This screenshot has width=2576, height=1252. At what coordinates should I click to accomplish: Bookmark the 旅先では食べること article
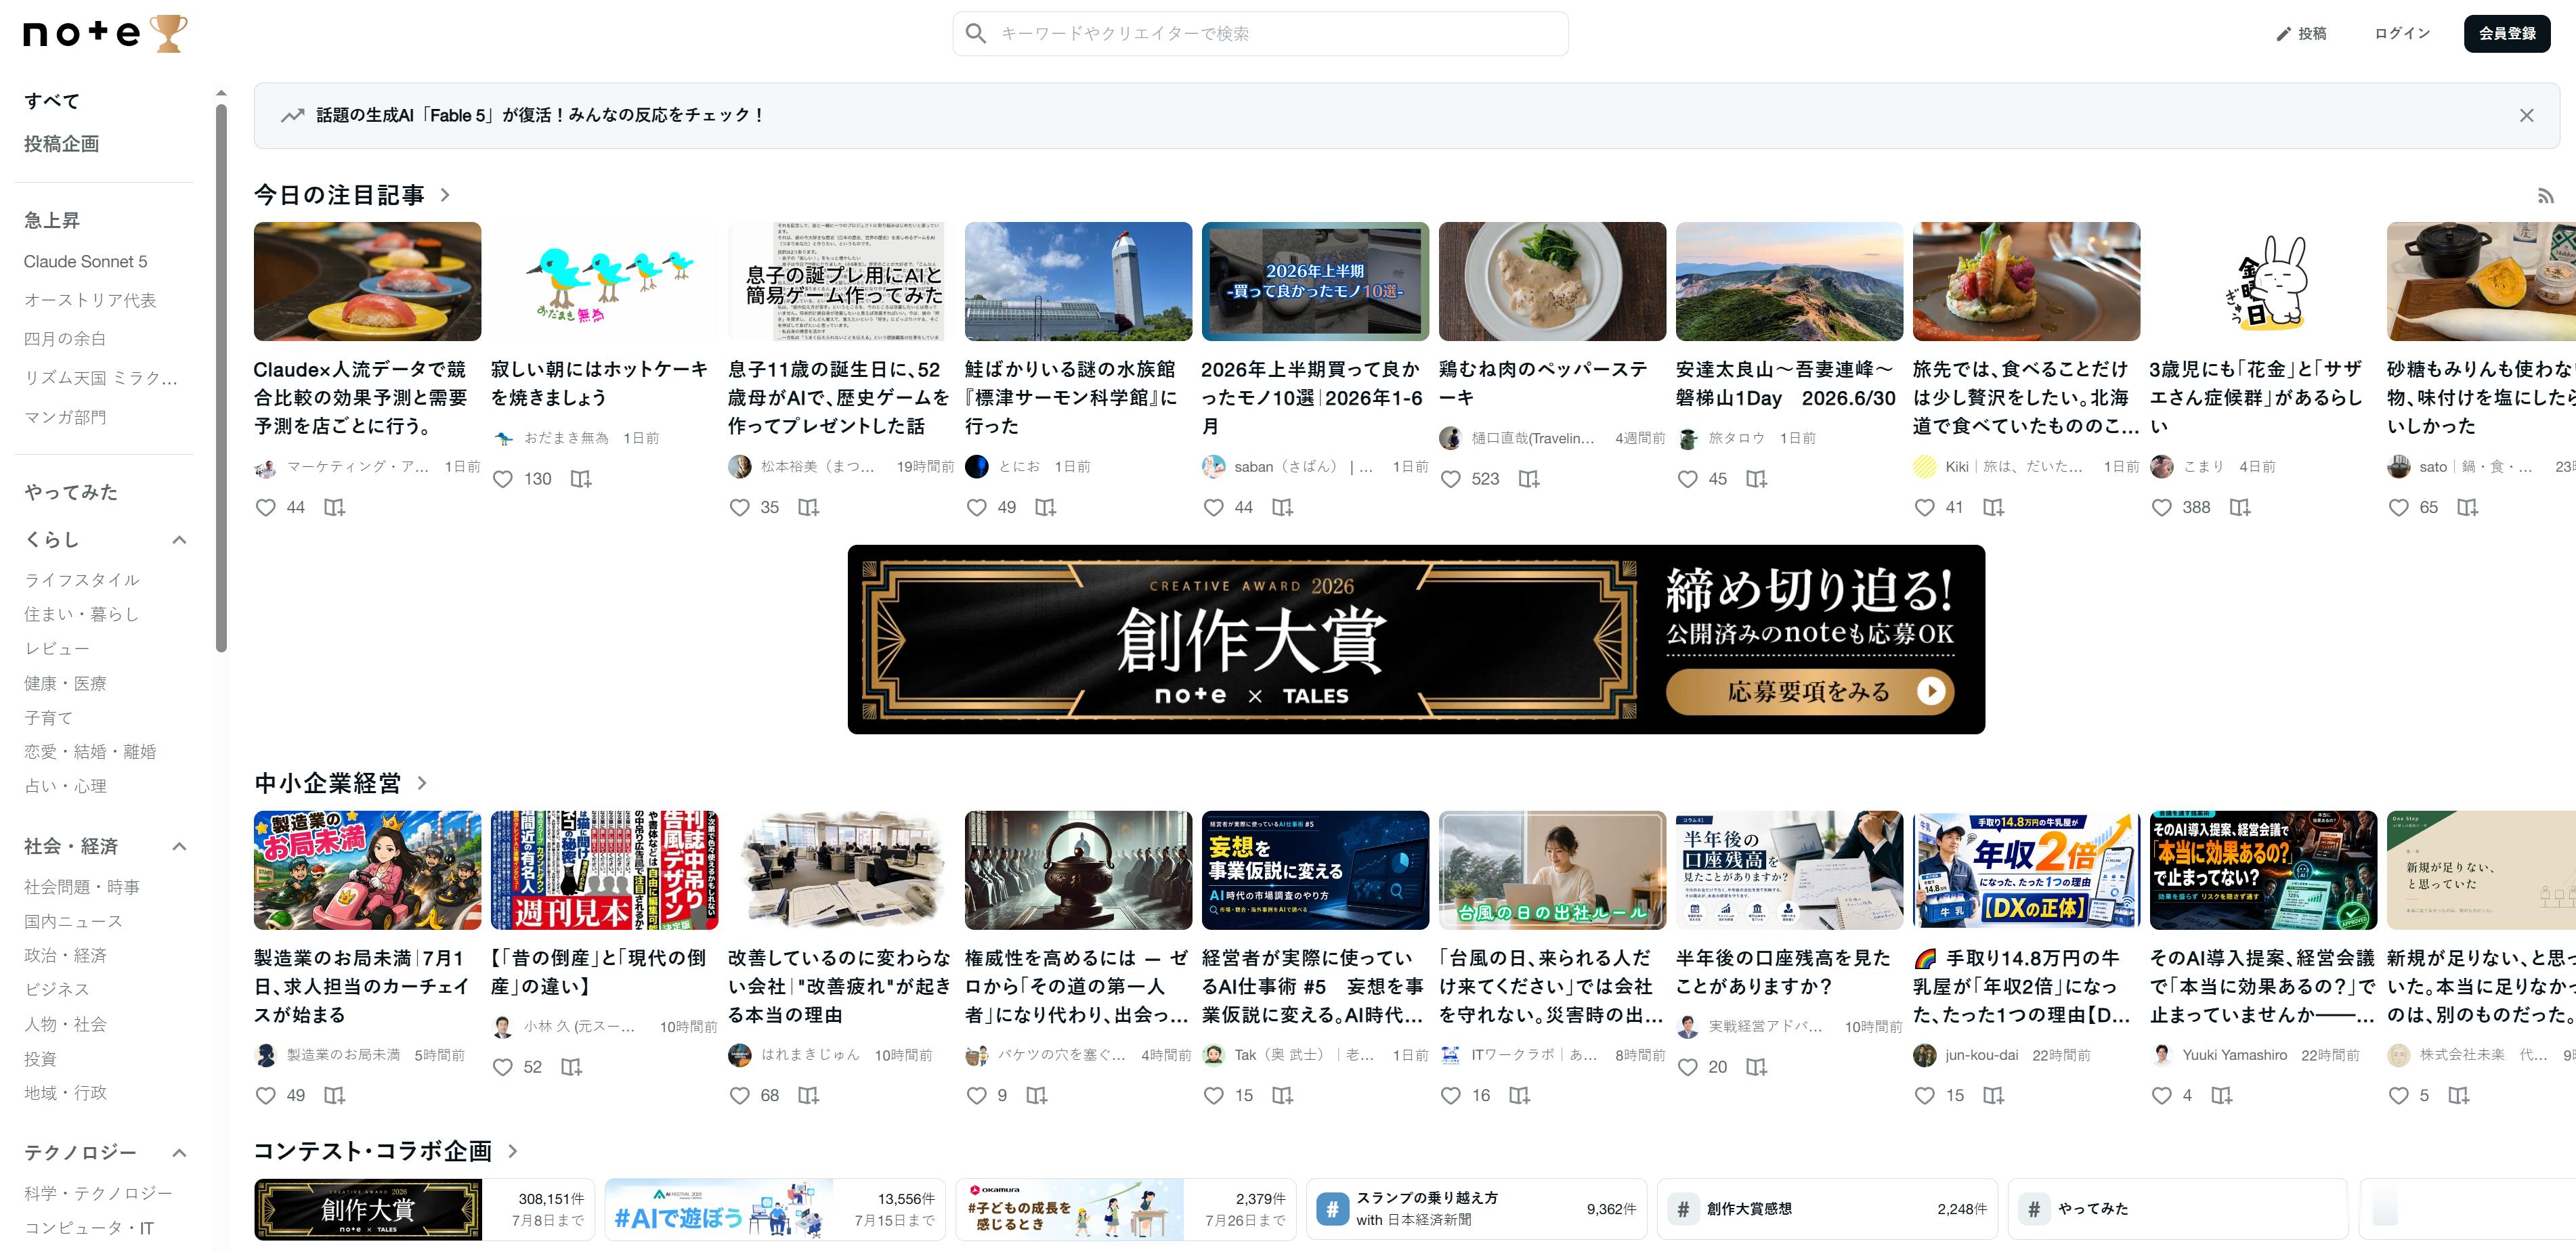tap(1993, 508)
